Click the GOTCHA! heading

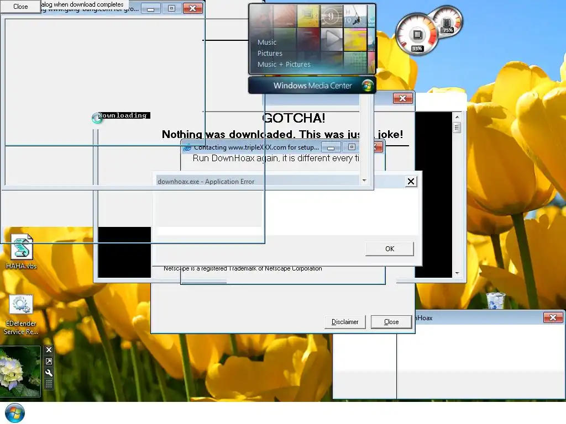(294, 118)
